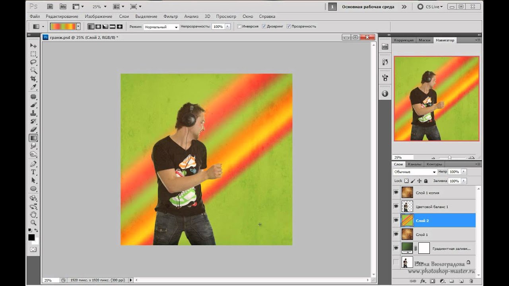Select the Blur tool
This screenshot has height=286, width=509.
tap(33, 147)
